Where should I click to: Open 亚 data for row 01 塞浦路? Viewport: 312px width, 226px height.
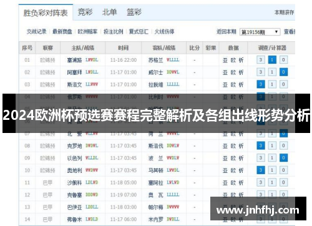(225, 60)
